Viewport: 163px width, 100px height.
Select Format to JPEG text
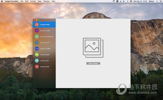pos(45,31)
